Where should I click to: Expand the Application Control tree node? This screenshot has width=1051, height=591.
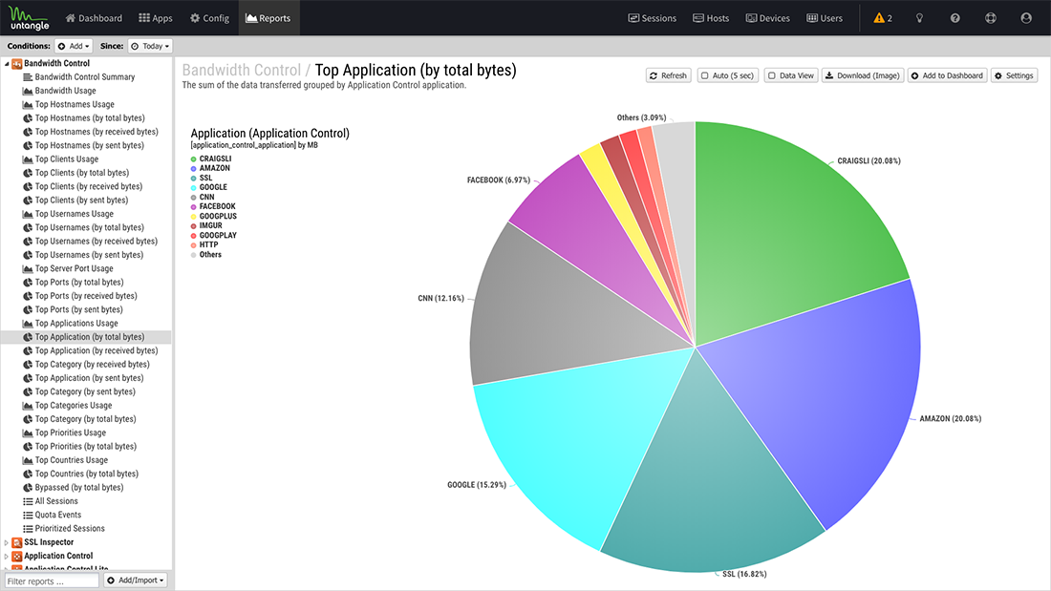pos(7,557)
